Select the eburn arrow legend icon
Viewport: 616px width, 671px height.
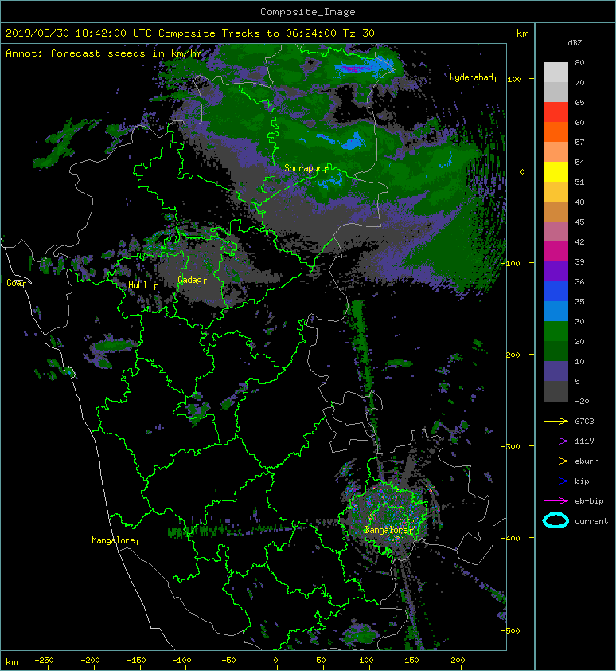tap(556, 461)
